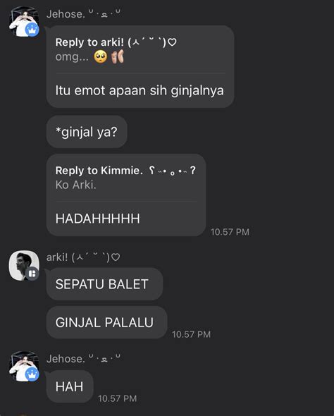Screen dimensions: 334x416
Task: Select the '*ginjal ya?' message bubble
Action: (x=87, y=132)
